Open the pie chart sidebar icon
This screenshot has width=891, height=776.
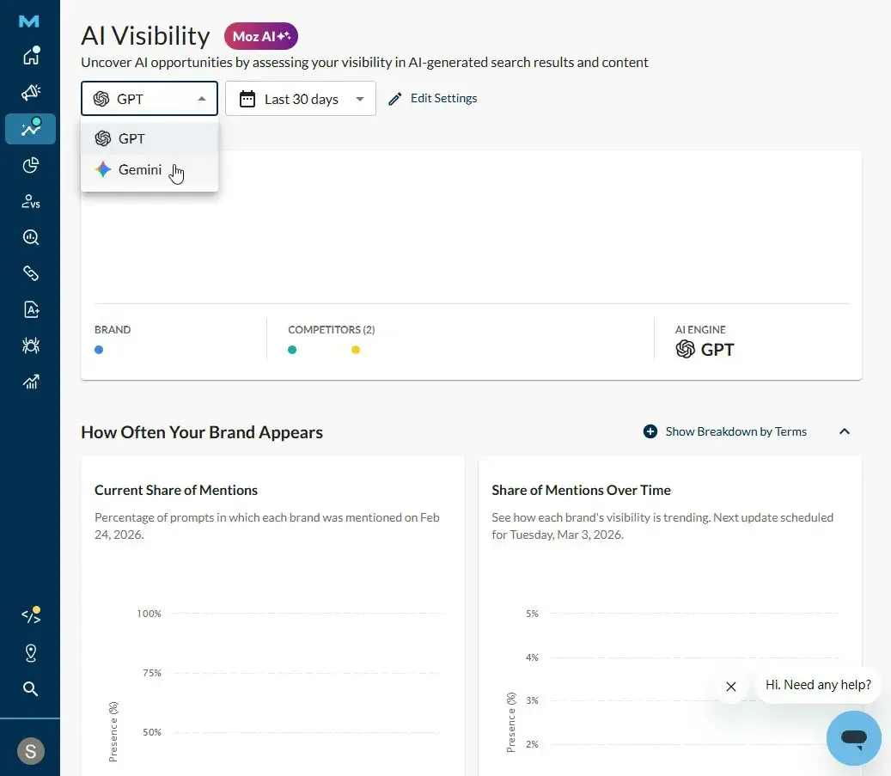coord(31,165)
